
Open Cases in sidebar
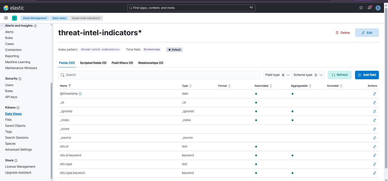(9, 44)
